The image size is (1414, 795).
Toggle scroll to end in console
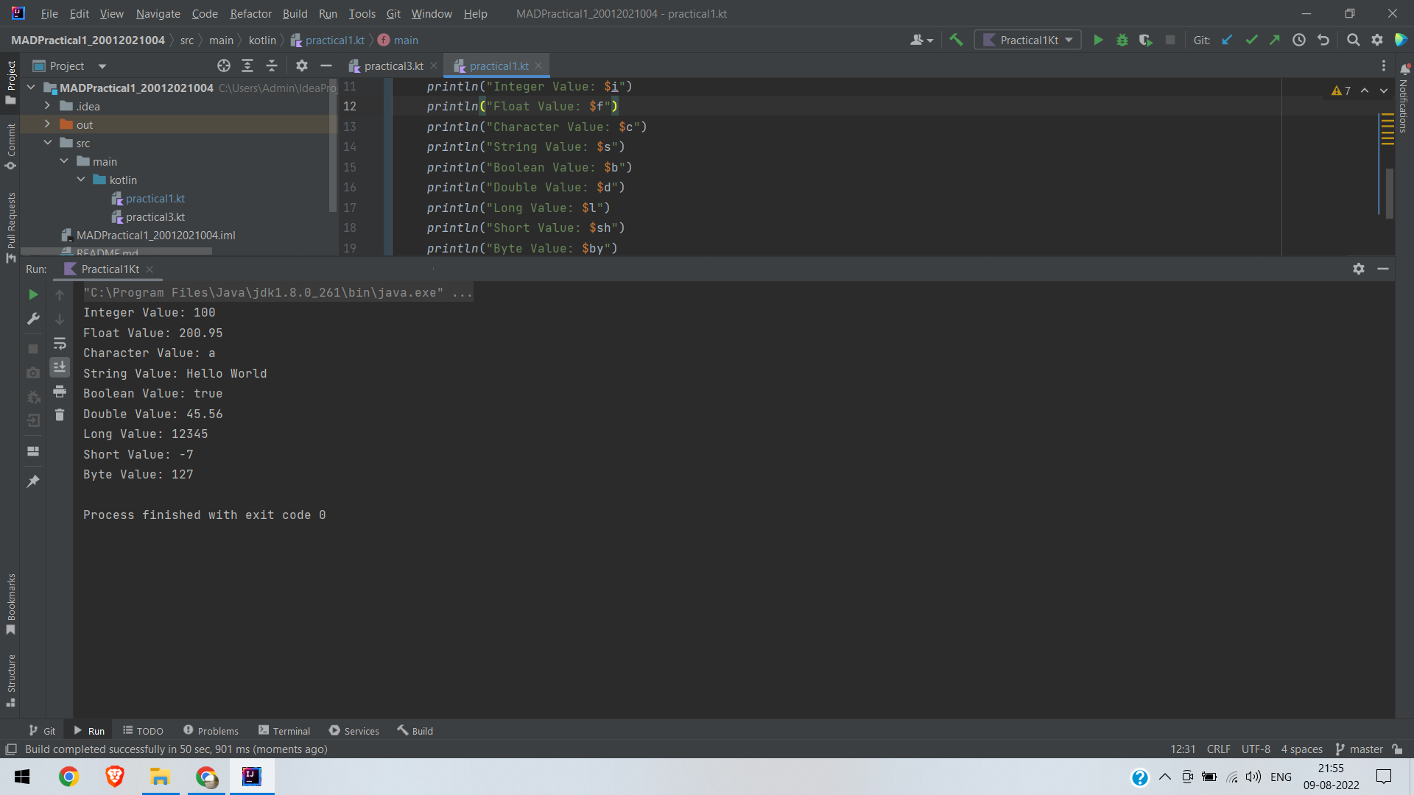coord(60,367)
